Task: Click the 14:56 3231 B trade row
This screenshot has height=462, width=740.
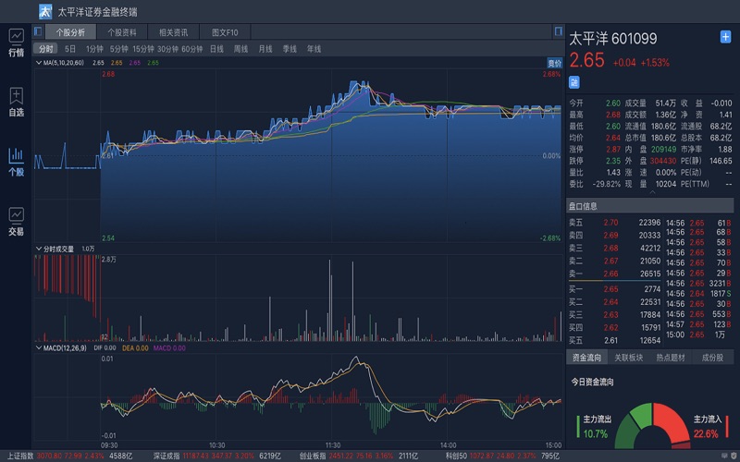Action: click(698, 284)
